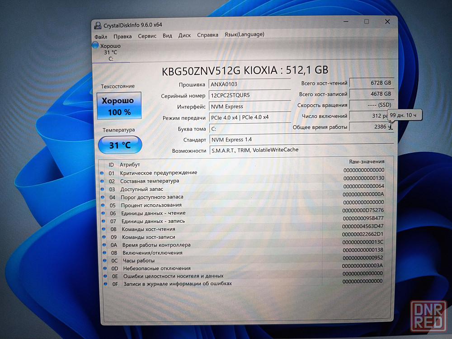Screen dimensions: 452x339
Task: Select attribute row Единицы данных - запись
Action: point(243,220)
